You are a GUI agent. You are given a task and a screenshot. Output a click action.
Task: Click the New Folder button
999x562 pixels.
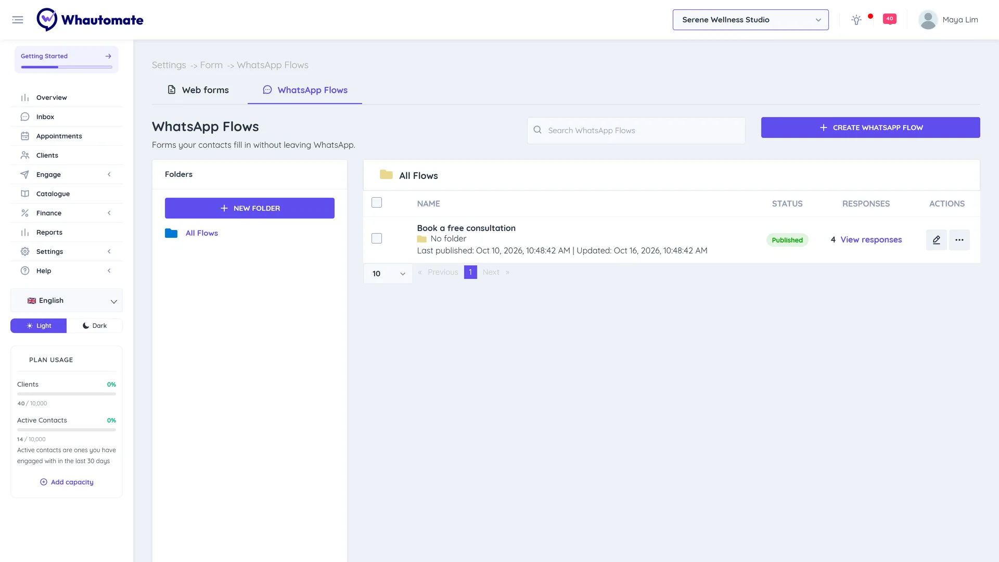coord(250,208)
